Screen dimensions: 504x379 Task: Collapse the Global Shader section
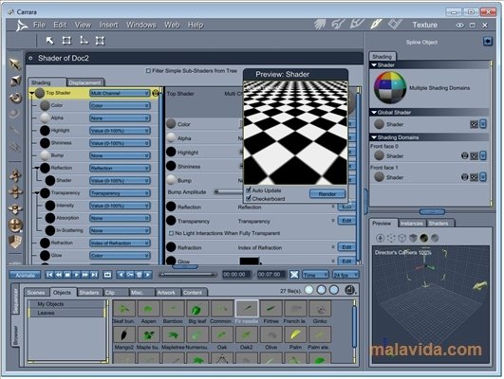(x=374, y=113)
